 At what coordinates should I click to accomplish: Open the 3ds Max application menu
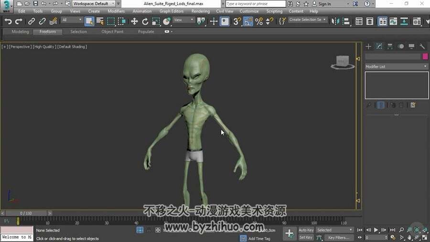[x=6, y=6]
